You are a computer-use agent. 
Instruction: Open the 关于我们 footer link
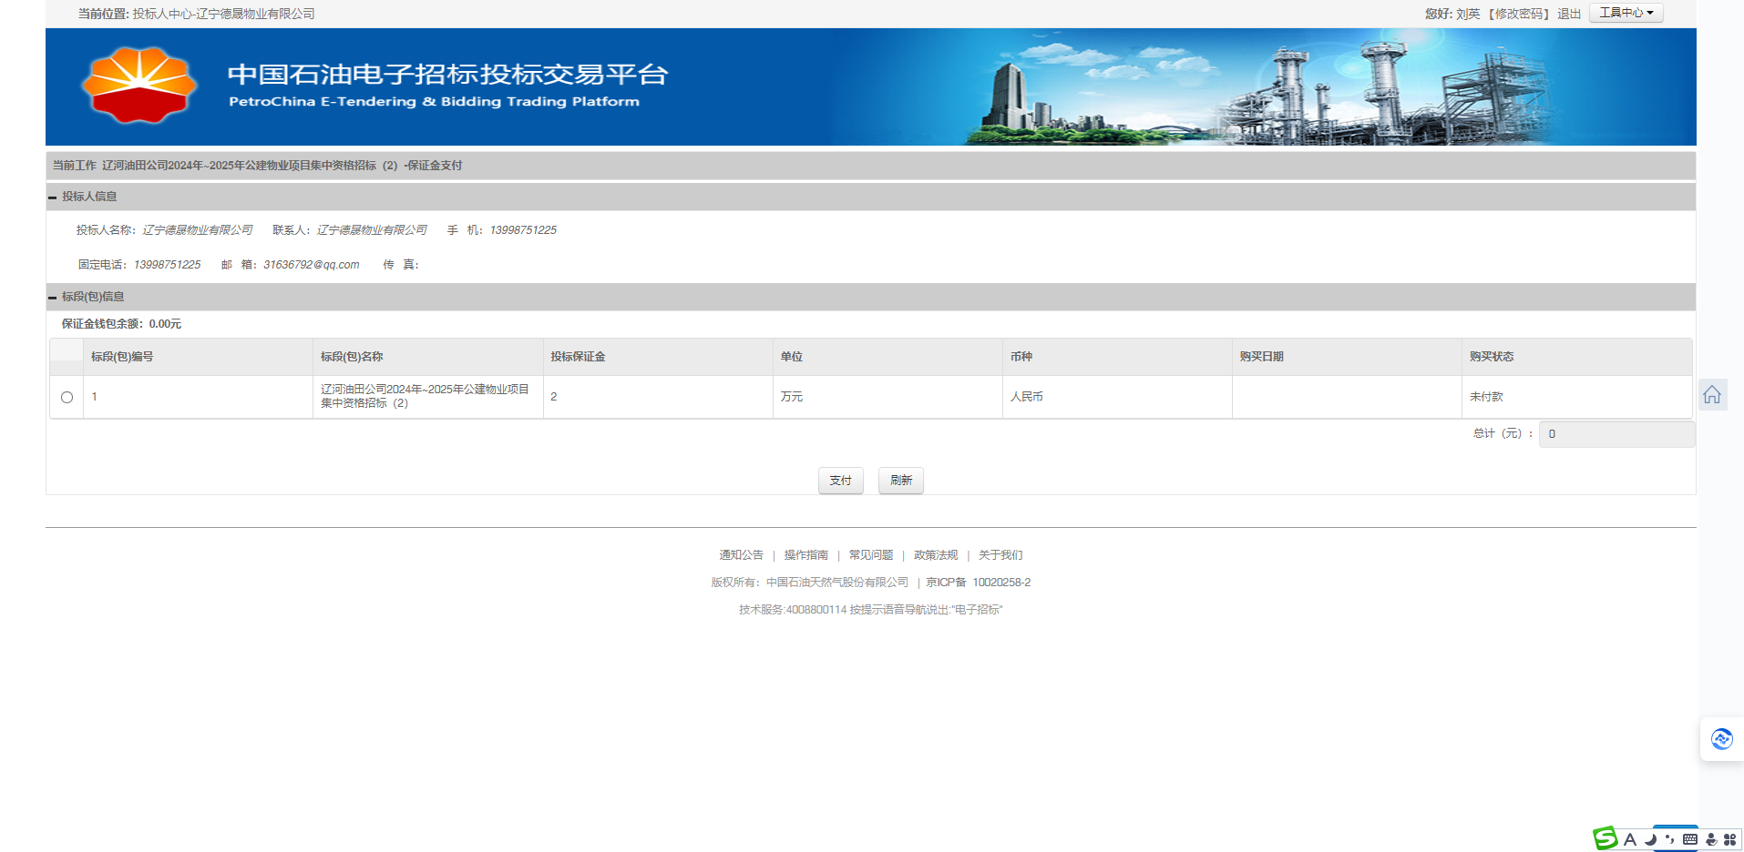1000,555
